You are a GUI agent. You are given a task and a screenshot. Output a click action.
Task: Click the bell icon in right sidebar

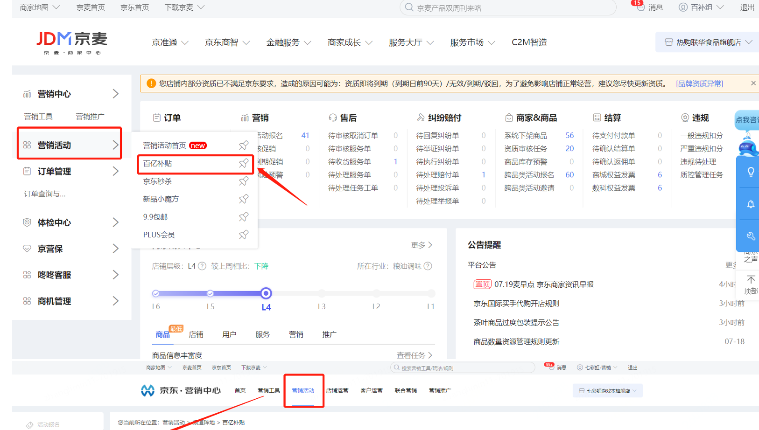(x=751, y=204)
